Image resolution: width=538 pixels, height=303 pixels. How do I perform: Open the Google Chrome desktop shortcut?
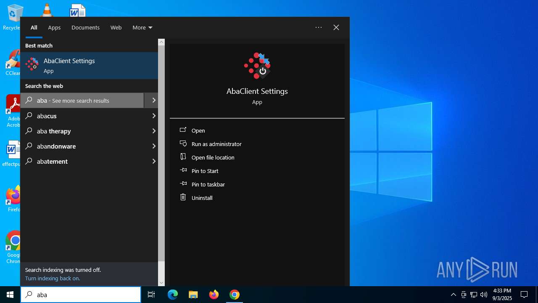pyautogui.click(x=14, y=247)
